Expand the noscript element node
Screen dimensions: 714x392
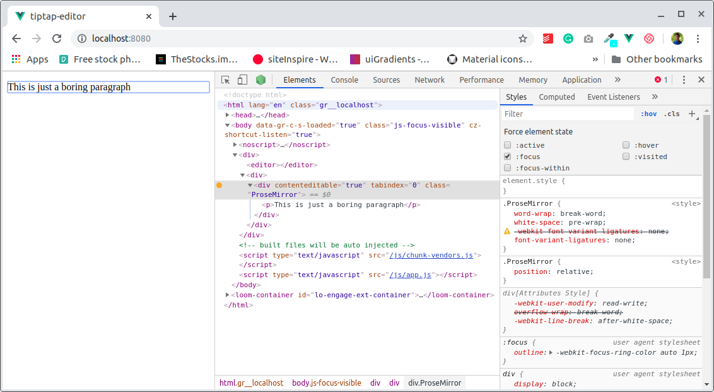[x=235, y=145]
